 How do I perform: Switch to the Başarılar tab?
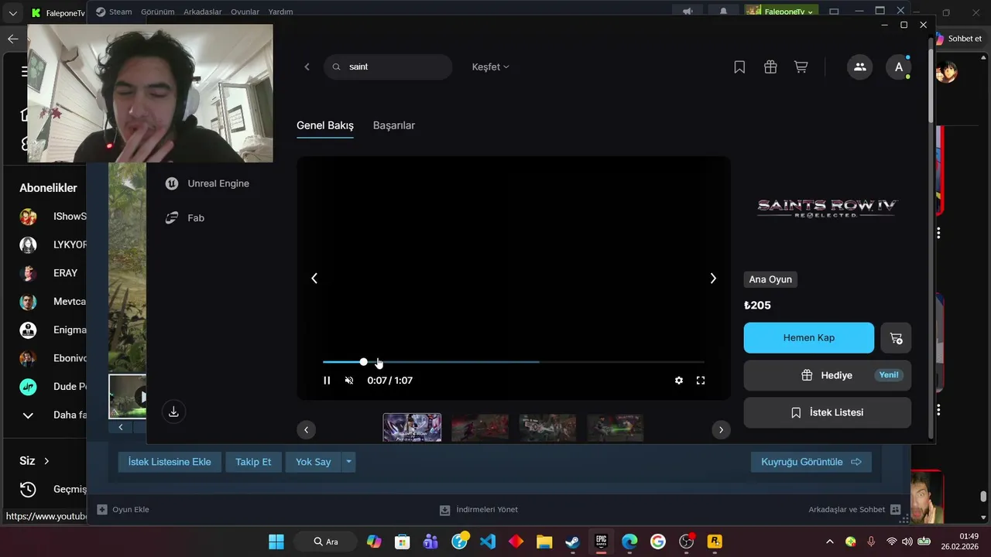394,125
